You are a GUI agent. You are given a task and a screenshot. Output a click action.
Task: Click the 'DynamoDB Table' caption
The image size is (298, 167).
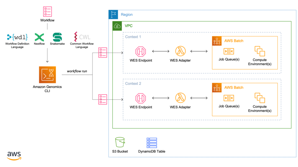pyautogui.click(x=152, y=152)
